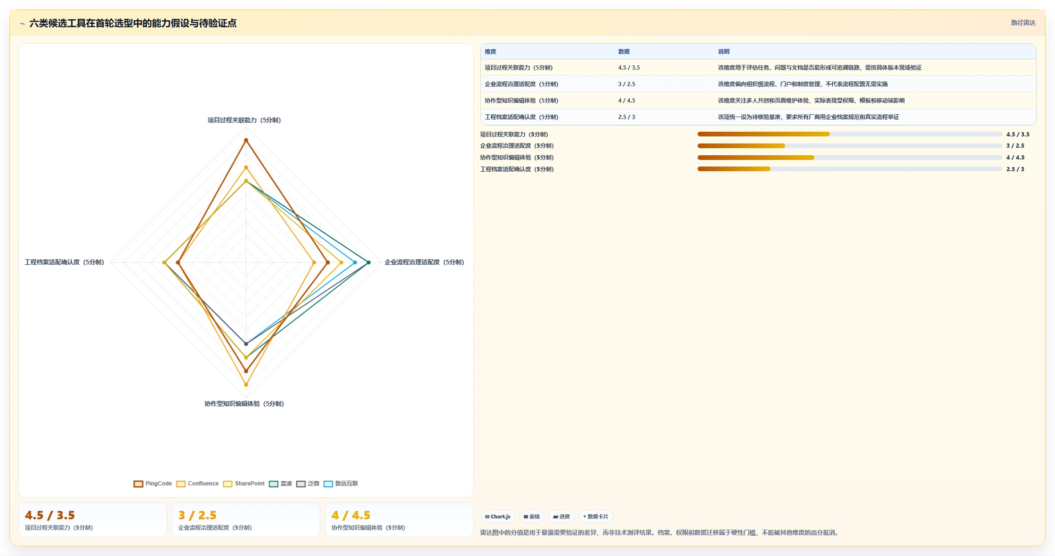Click the 工程档案适配确认度 progress row label
The width and height of the screenshot is (1055, 556).
tap(517, 169)
